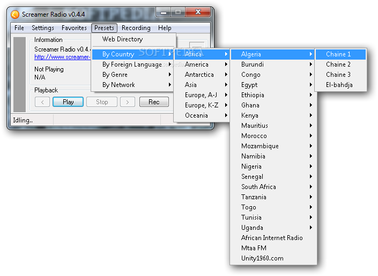The height and width of the screenshot is (276, 378).
Task: Open the Recording menu
Action: (x=136, y=28)
